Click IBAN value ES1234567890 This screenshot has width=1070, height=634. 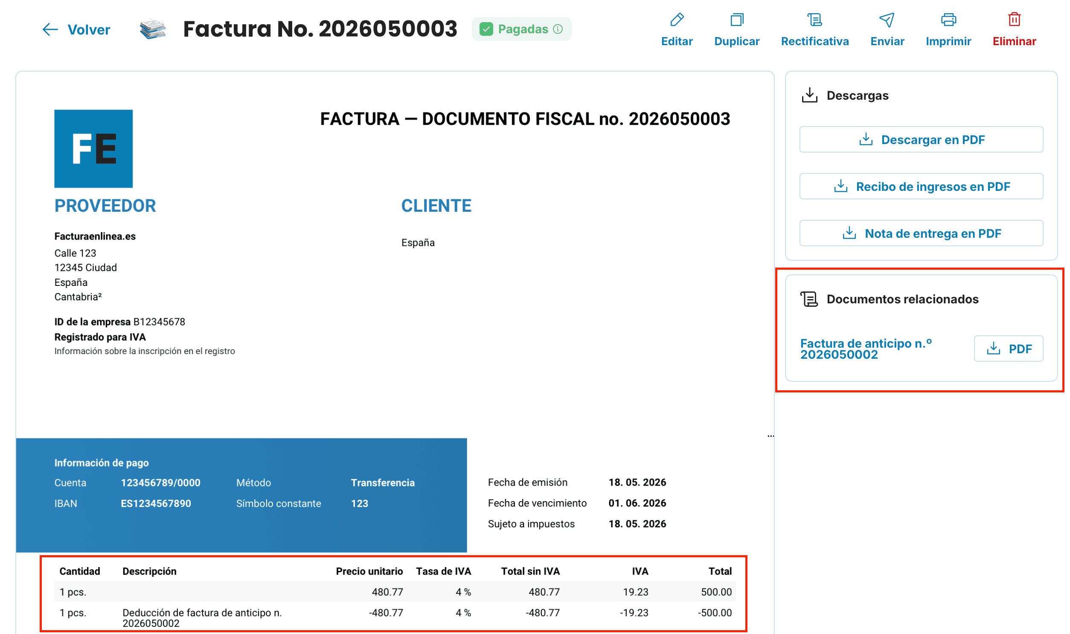point(156,504)
